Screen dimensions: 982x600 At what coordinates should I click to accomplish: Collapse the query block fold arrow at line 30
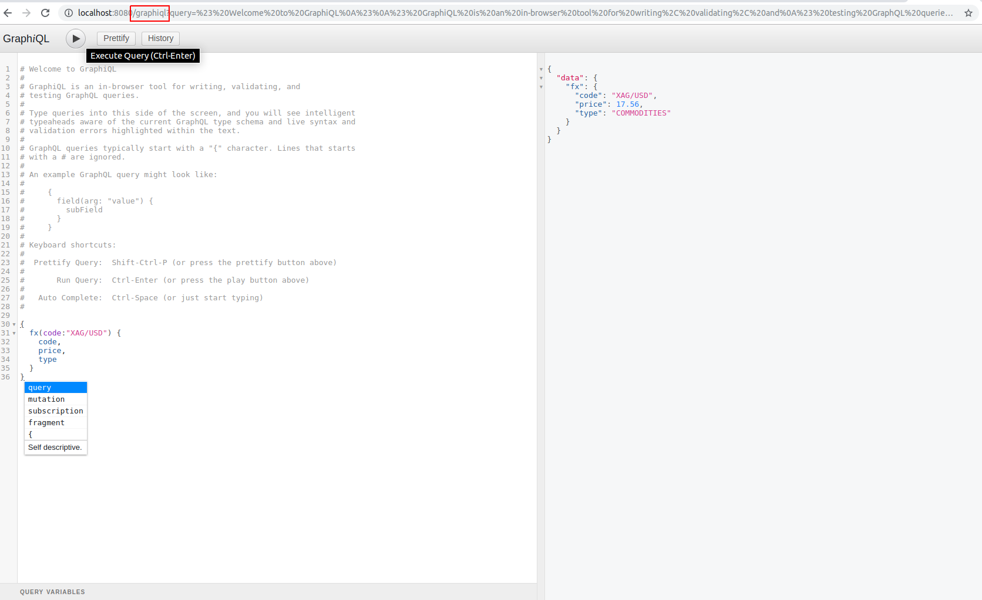(x=14, y=324)
